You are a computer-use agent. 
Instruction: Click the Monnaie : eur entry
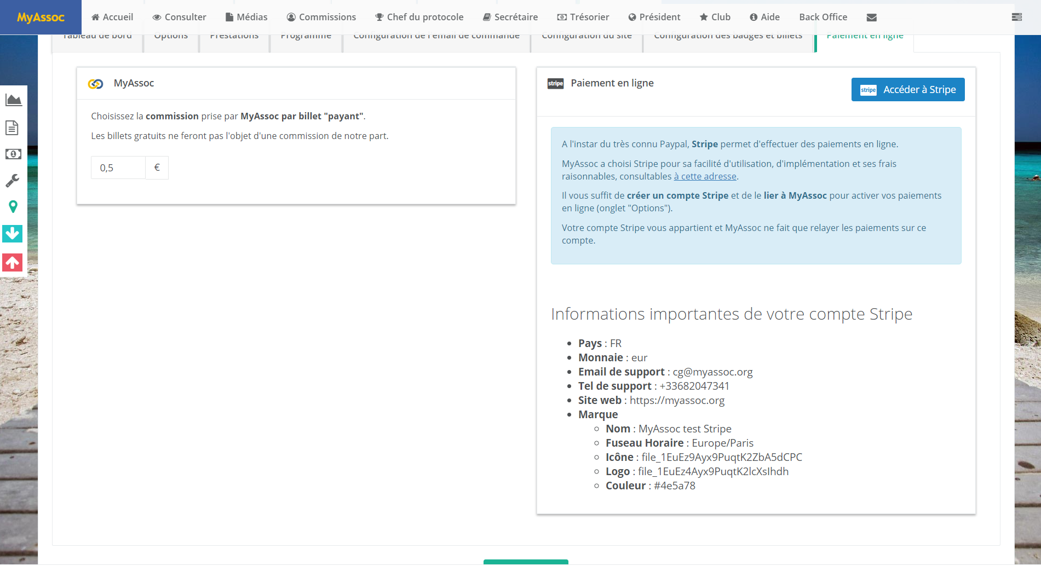tap(613, 357)
